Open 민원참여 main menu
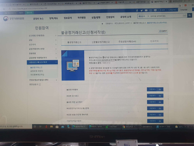The image size is (194, 146). click(x=110, y=17)
